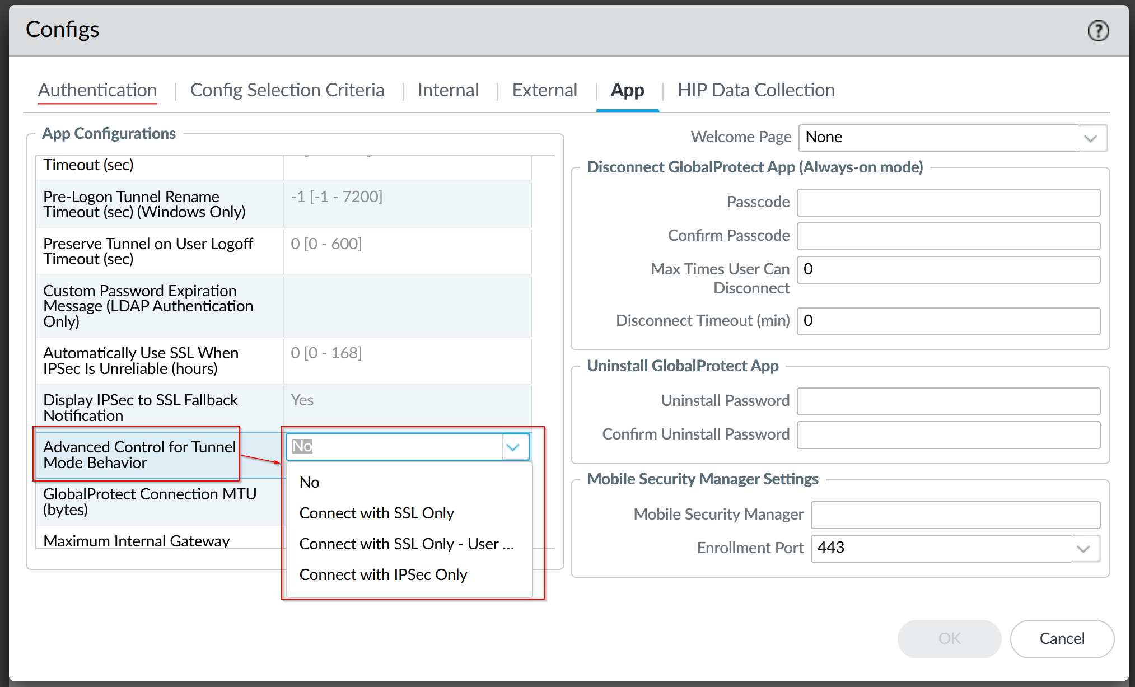Open the HIP Data Collection tab
Viewport: 1135px width, 687px height.
tap(756, 90)
